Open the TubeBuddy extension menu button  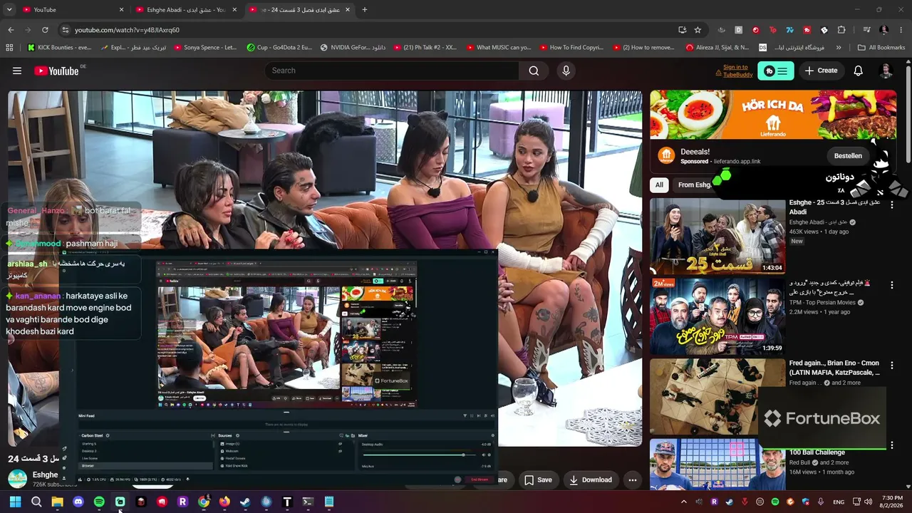click(x=776, y=71)
